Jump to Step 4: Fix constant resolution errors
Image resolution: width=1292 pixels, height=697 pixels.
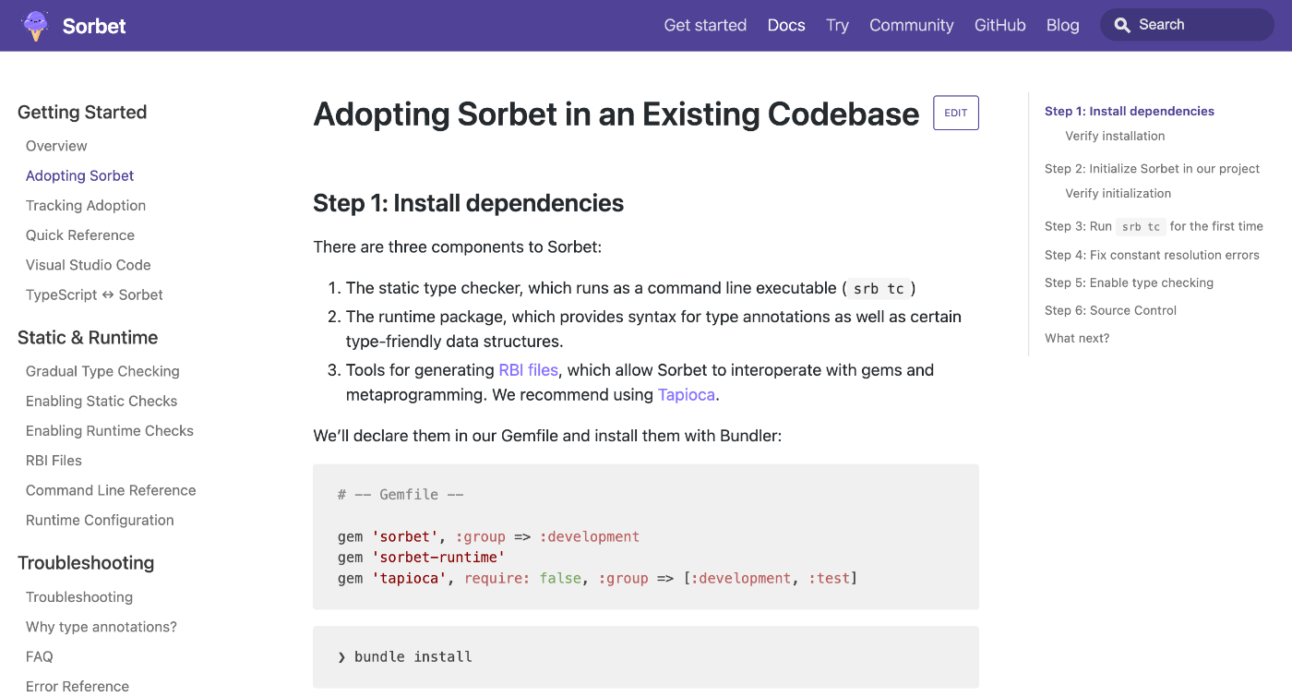(x=1152, y=255)
